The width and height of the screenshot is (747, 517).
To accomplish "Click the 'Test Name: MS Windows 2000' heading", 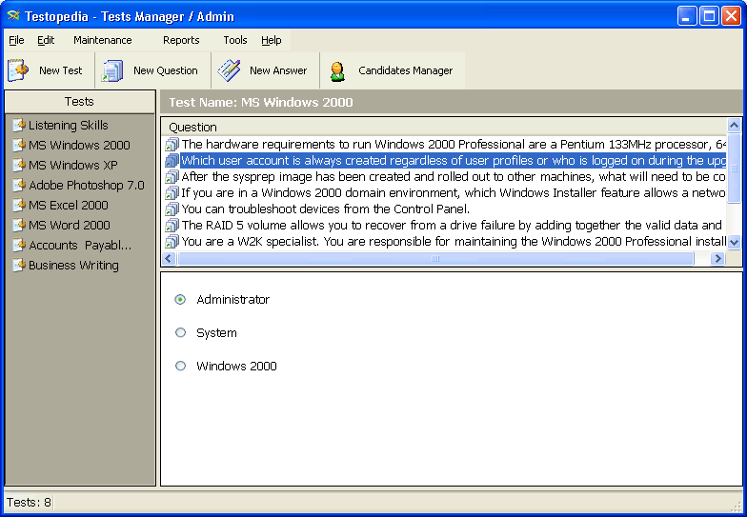I will [261, 103].
